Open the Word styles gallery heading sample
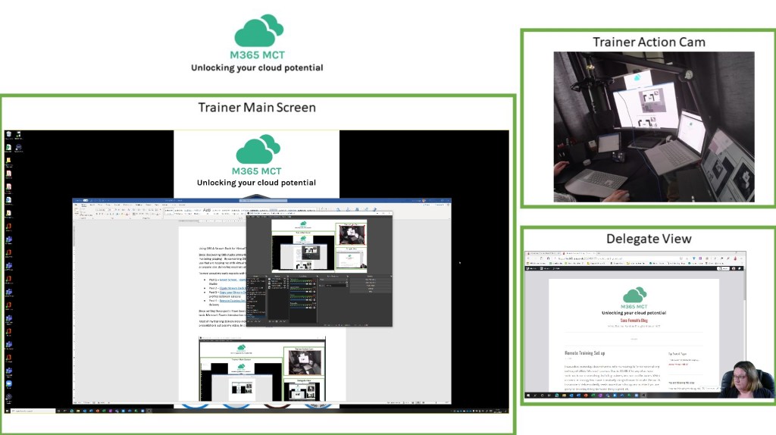This screenshot has width=776, height=435. click(207, 210)
